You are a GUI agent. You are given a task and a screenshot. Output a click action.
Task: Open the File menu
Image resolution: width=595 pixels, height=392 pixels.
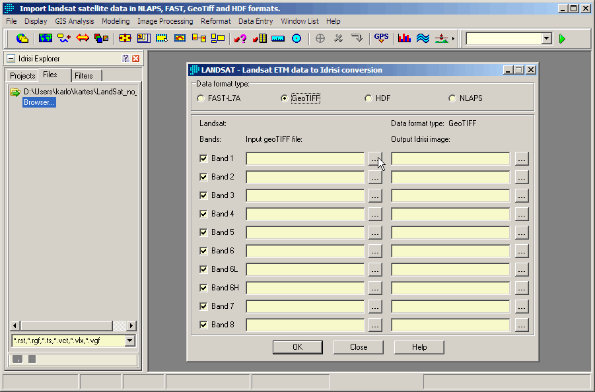(11, 21)
